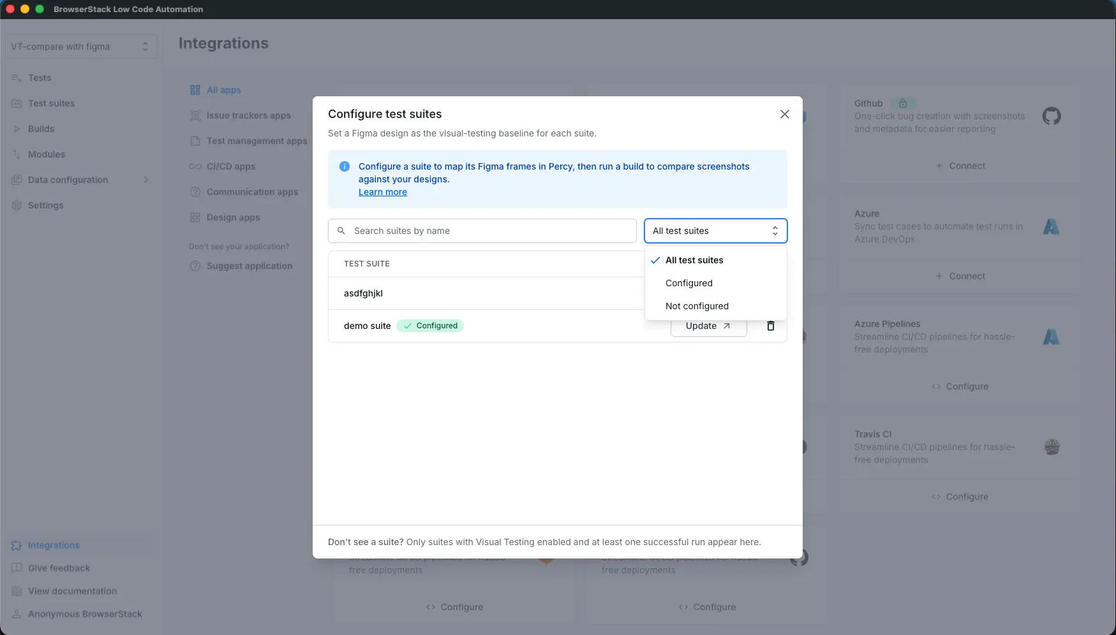Viewport: 1116px width, 635px height.
Task: Click the Test management apps icon
Action: pyautogui.click(x=195, y=141)
